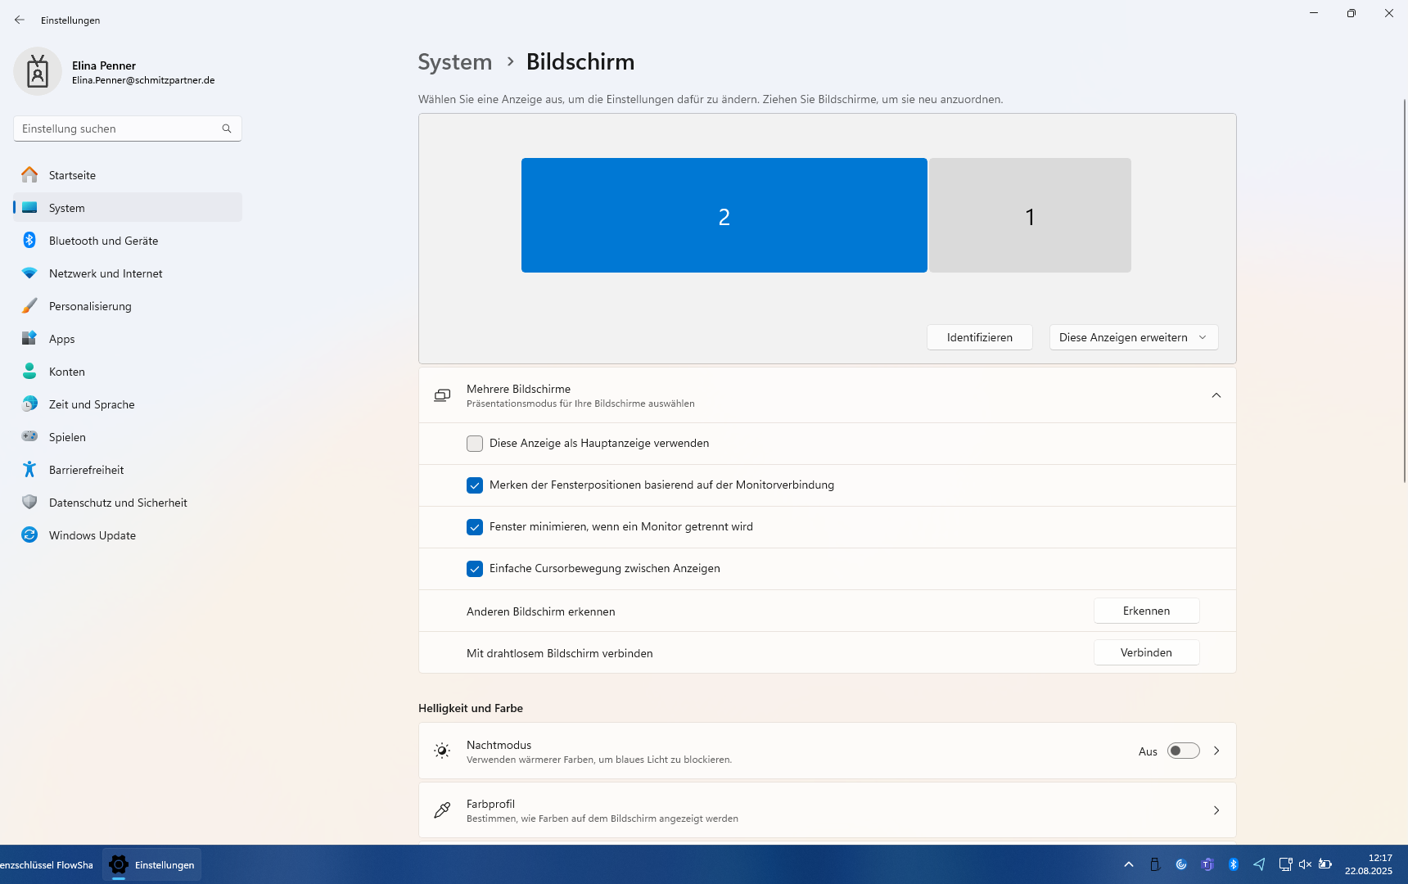
Task: Check 'Diese Anzeige als Hauptanzeige verwenden'
Action: click(x=475, y=444)
